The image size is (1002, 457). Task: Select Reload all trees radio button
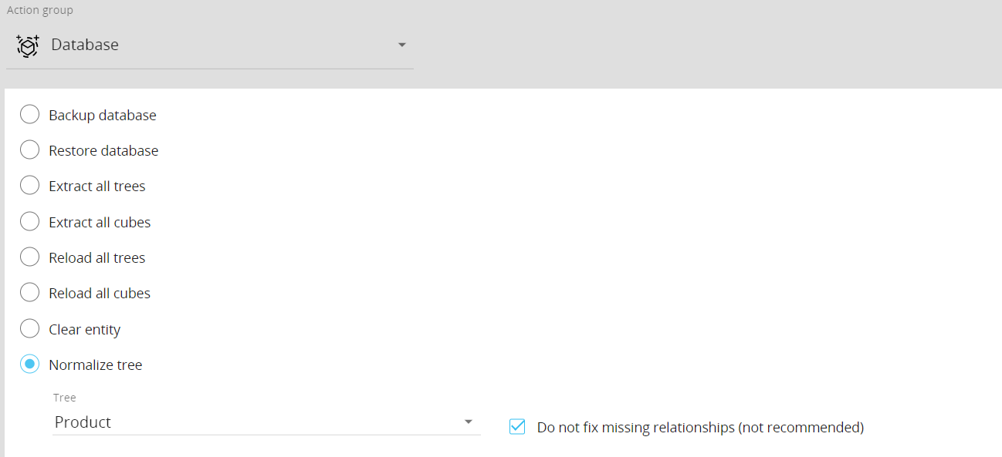(29, 257)
